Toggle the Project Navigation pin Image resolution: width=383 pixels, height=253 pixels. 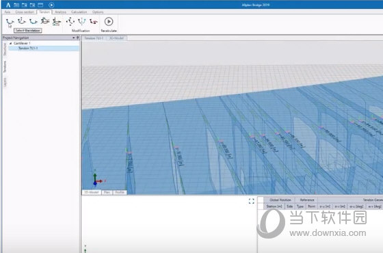[x=78, y=38]
